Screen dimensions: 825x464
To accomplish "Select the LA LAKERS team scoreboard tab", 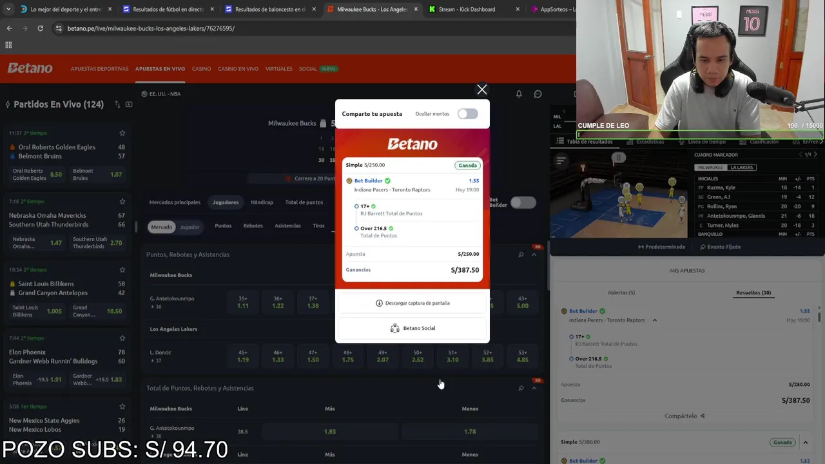I will 741,168.
